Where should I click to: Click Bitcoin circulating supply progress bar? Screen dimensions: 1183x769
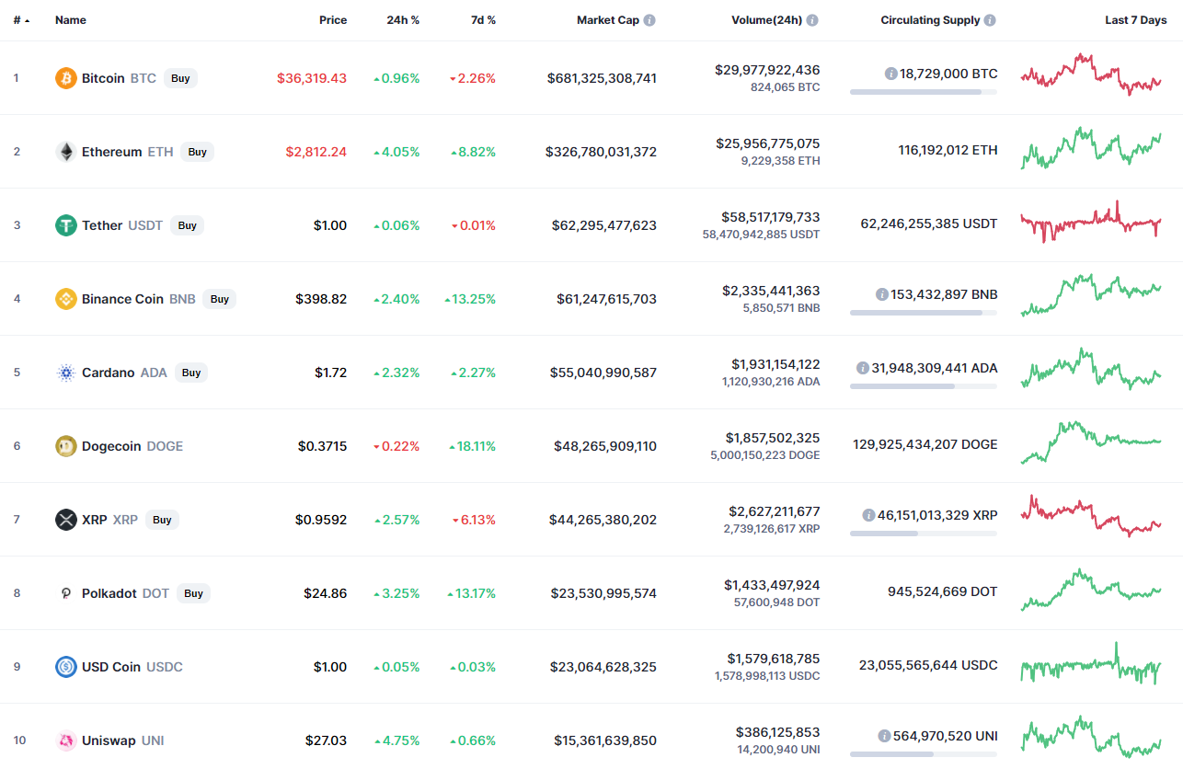point(924,92)
